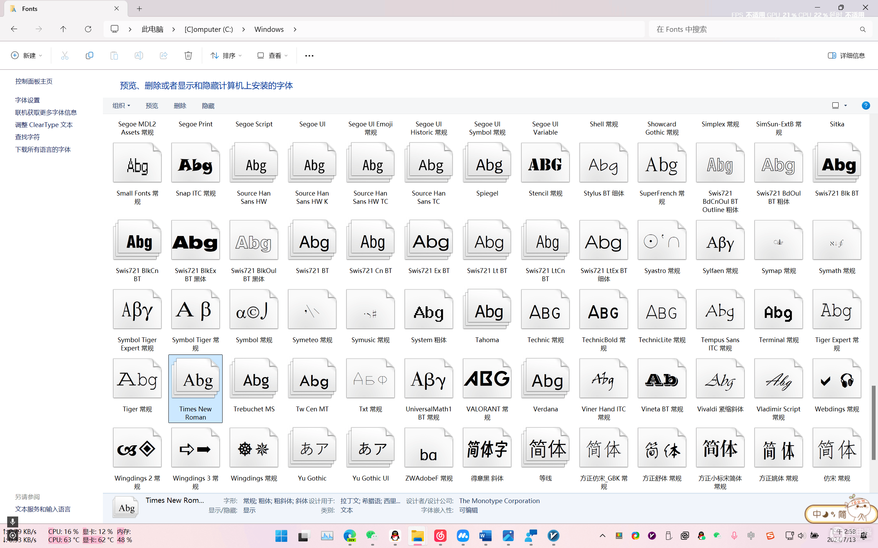
Task: Close the Fonts tab
Action: click(117, 9)
